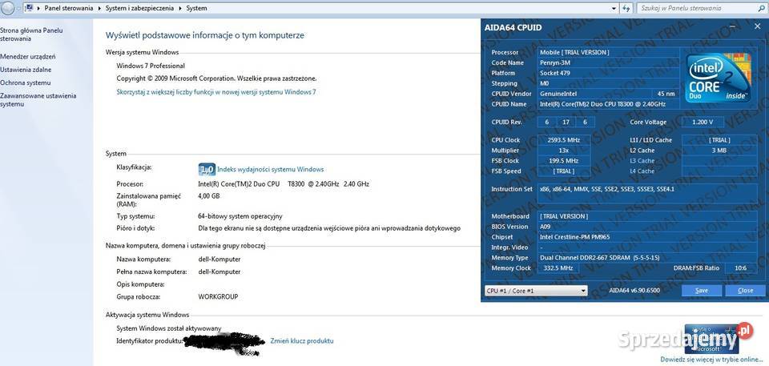769x366 pixels.
Task: Open the address bar history dropdown arrow
Action: point(614,8)
